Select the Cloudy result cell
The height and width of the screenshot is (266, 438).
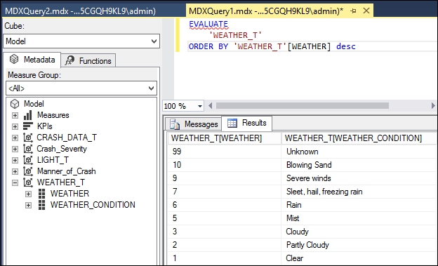[359, 232]
